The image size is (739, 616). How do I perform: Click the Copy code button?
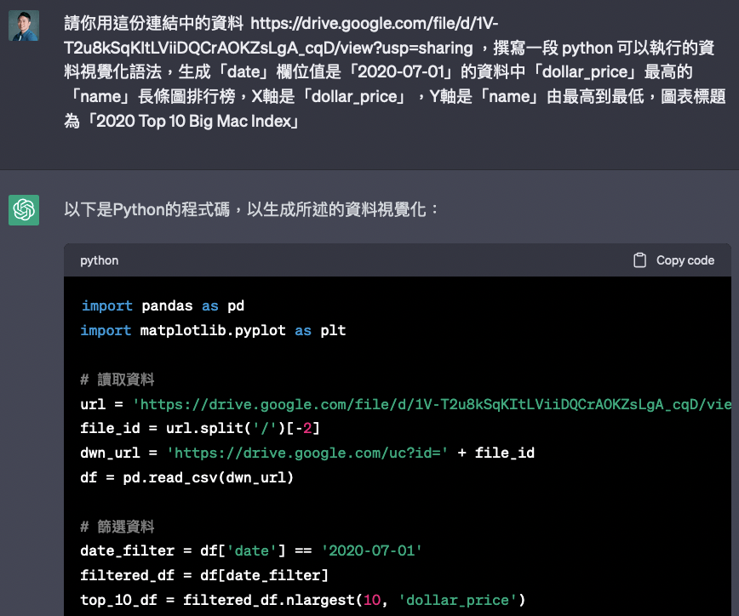(x=674, y=260)
